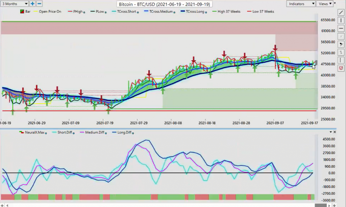This screenshot has height=207, width=346.
Task: Toggle the NeuralX.Max legend label
Action: click(x=35, y=132)
